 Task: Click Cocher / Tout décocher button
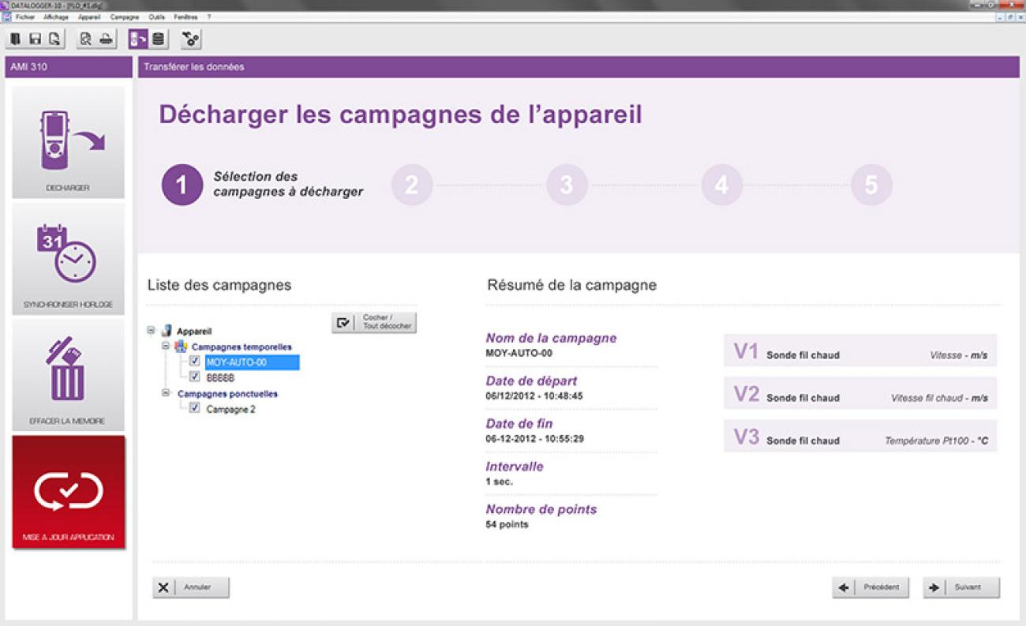click(374, 322)
